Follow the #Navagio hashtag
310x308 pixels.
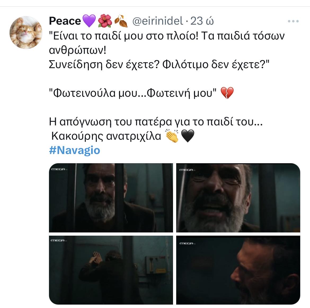[74, 150]
